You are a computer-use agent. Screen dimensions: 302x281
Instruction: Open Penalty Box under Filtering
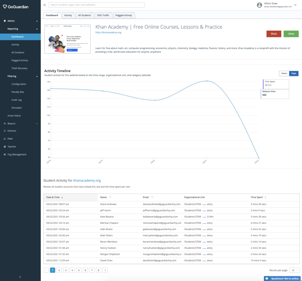18,92
